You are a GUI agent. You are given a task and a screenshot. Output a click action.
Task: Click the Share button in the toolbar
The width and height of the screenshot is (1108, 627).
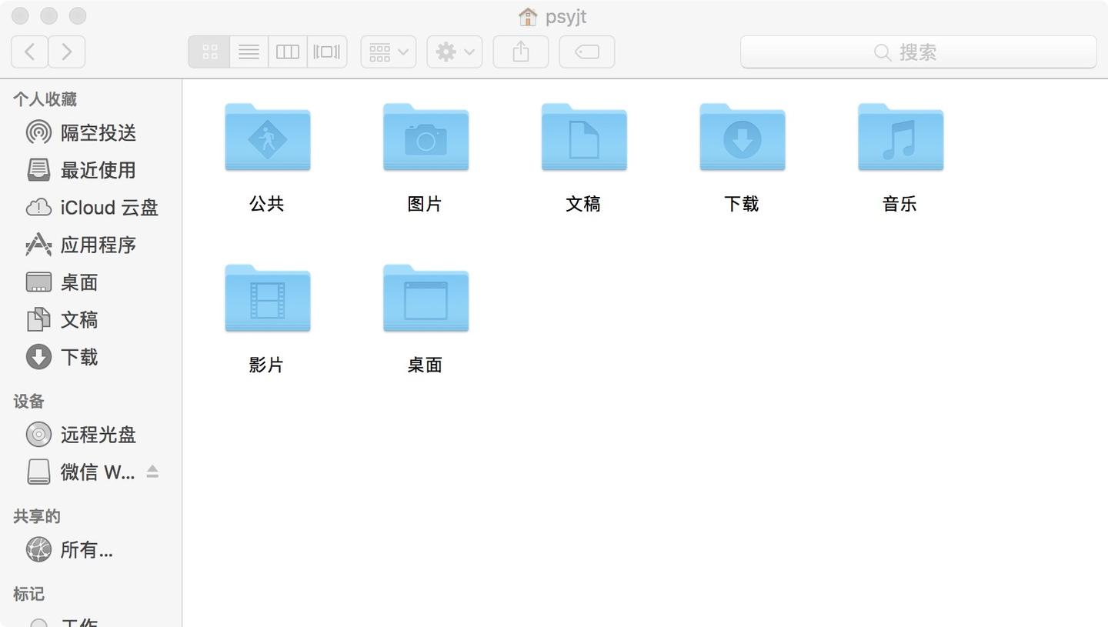pos(520,51)
